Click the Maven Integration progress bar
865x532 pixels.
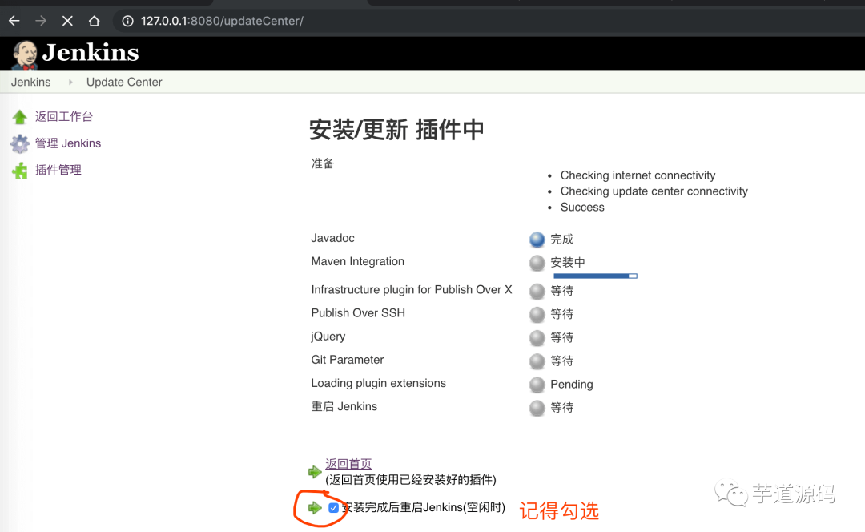tap(595, 276)
